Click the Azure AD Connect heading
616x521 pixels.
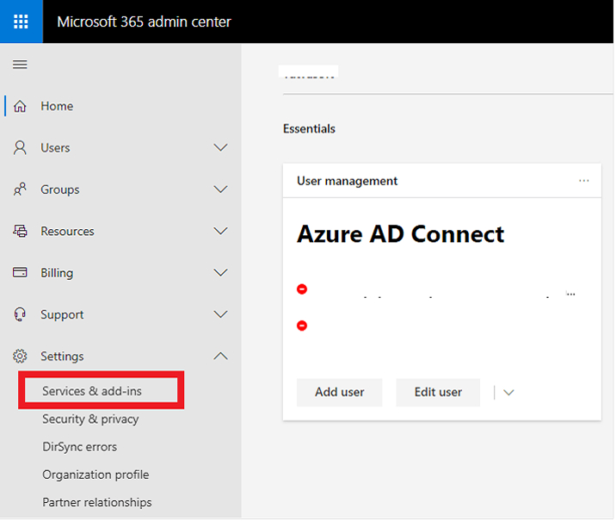[400, 234]
